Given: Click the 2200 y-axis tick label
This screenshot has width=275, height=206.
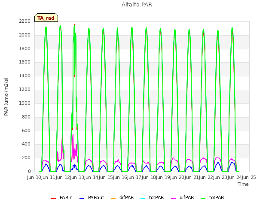Looking at the screenshot, I should pos(25,21).
